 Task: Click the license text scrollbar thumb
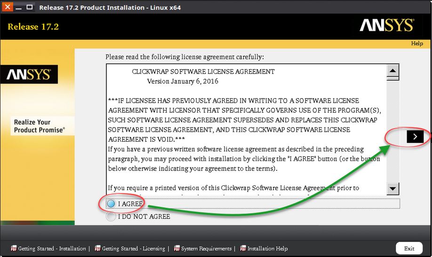(x=392, y=79)
